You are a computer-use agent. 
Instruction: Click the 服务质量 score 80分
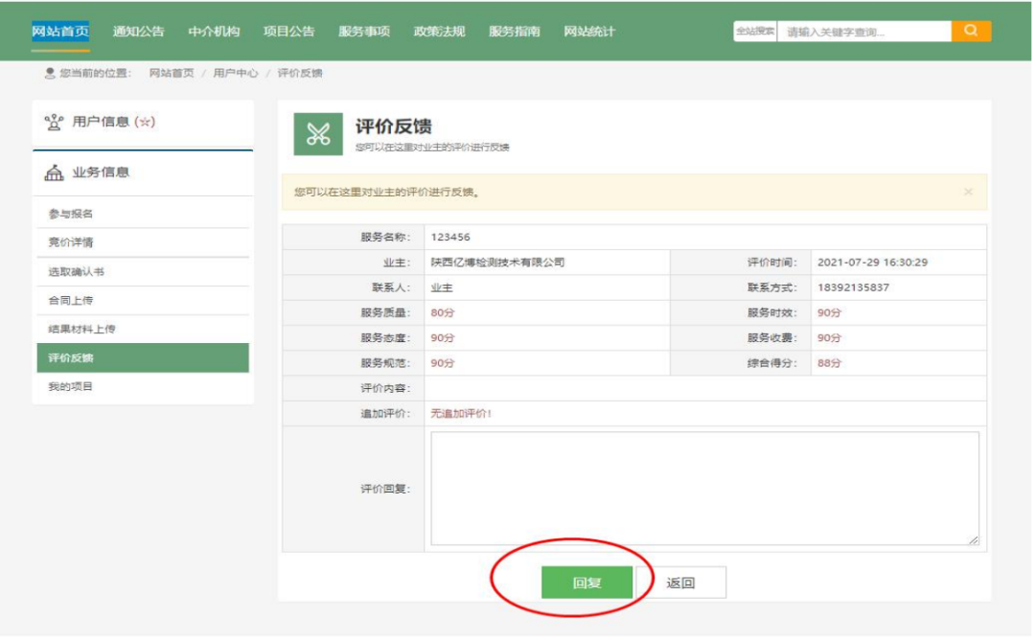pos(442,312)
